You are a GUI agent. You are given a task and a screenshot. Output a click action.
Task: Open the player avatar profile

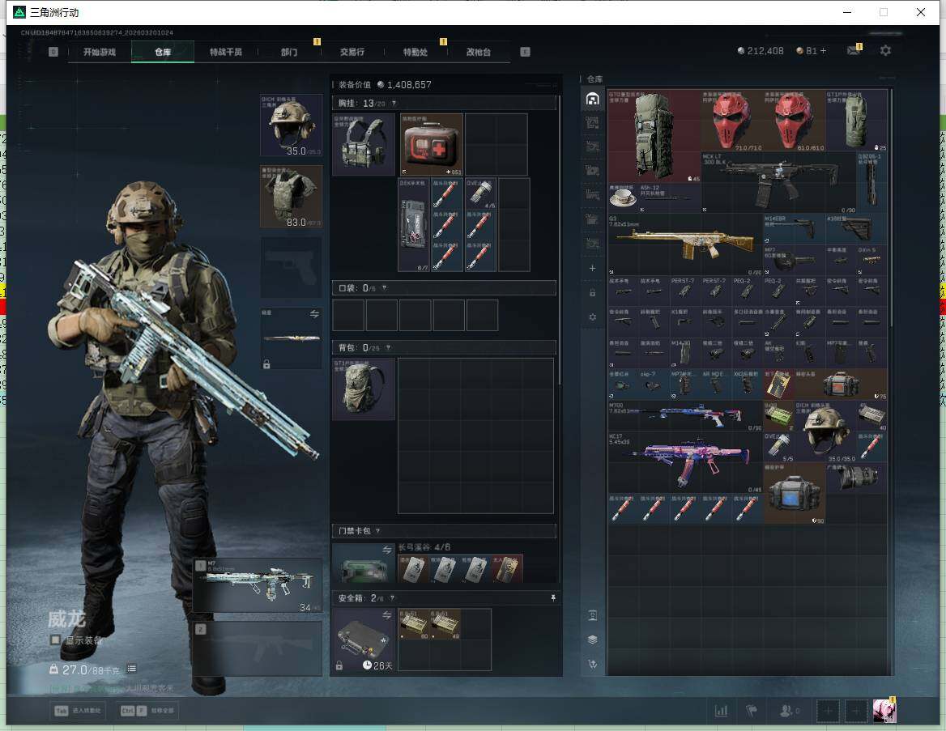pos(884,711)
